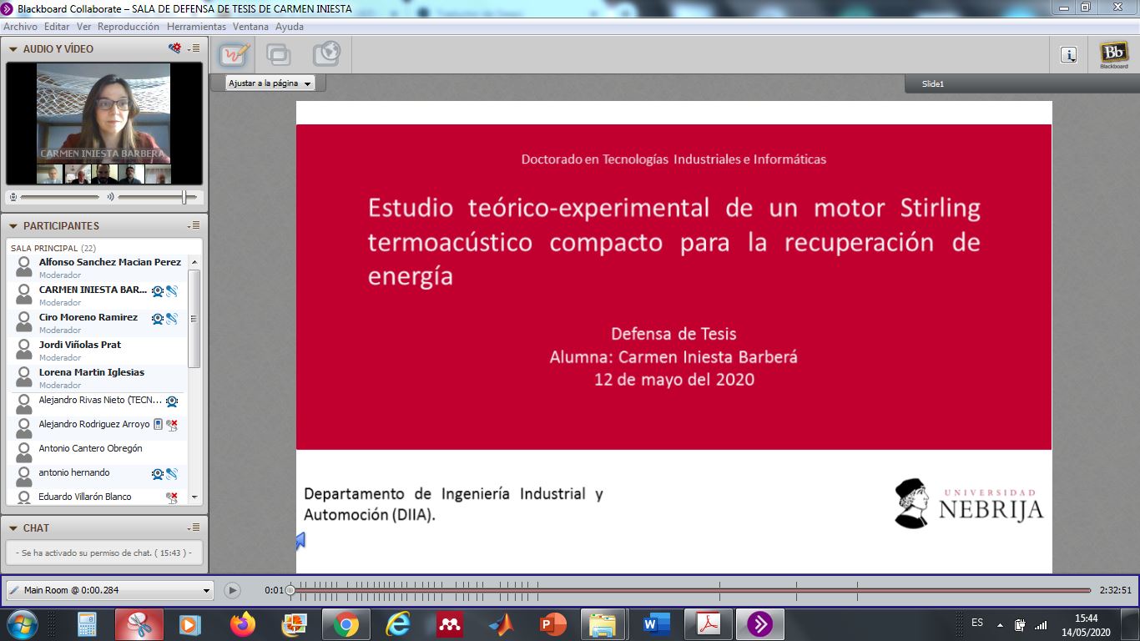Open audio setup wizard icon
The width and height of the screenshot is (1140, 641).
coord(174,48)
